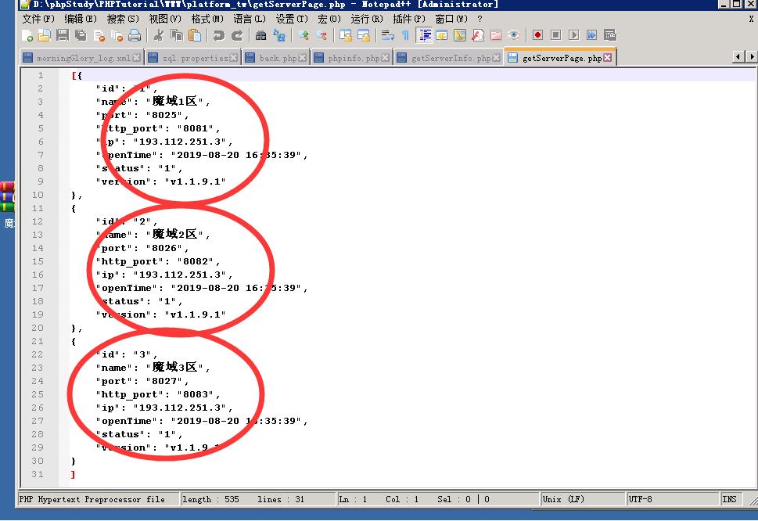Click the Redo arrow icon

tap(236, 35)
